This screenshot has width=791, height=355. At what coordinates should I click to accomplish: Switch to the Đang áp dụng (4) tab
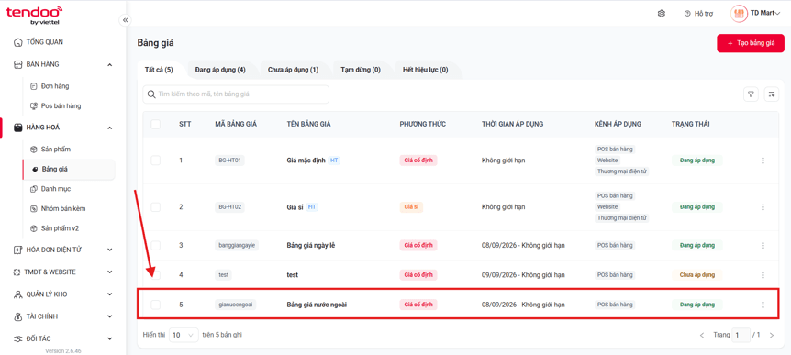tap(220, 70)
